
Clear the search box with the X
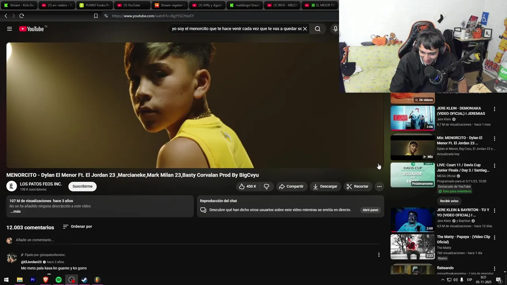coord(305,29)
